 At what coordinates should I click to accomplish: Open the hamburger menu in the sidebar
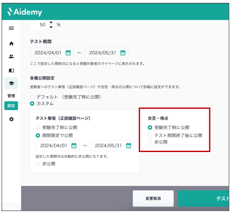point(11,28)
